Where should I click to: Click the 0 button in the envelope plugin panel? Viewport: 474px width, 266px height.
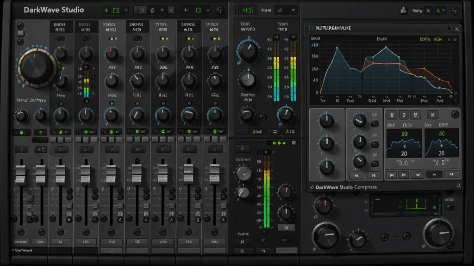click(404, 115)
